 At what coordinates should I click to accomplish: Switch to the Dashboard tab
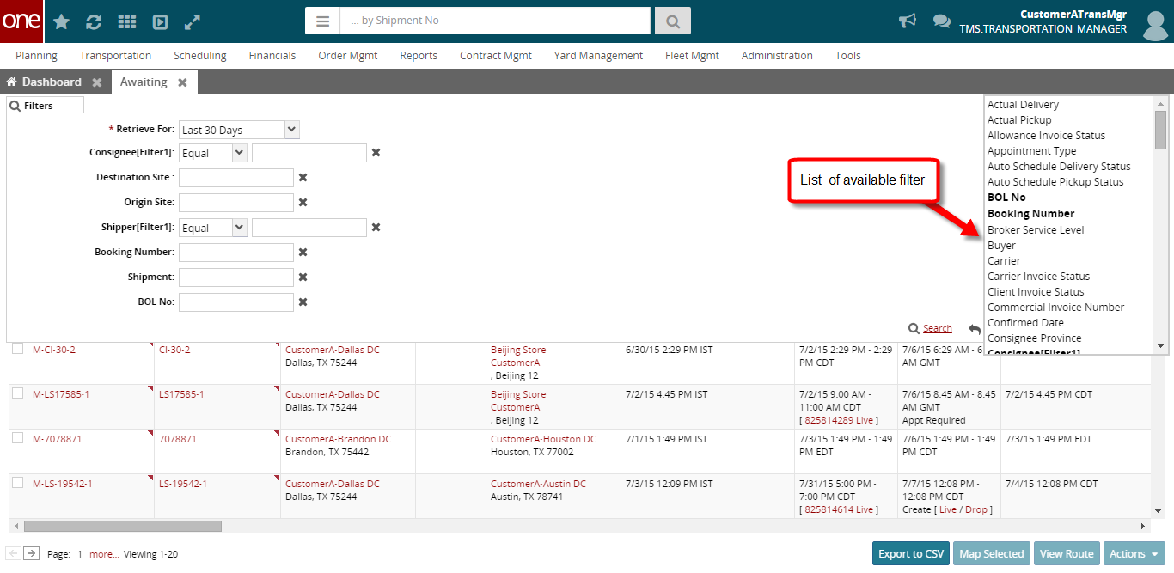click(52, 82)
